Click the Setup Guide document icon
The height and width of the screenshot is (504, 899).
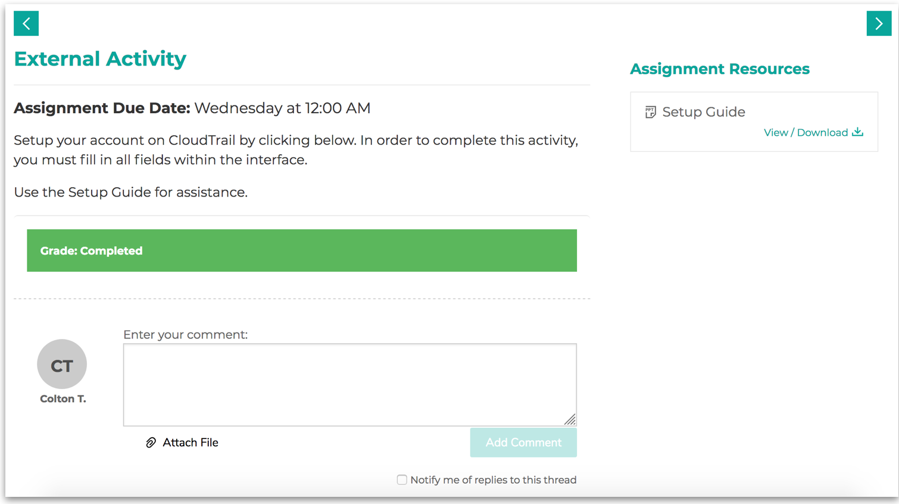tap(650, 112)
